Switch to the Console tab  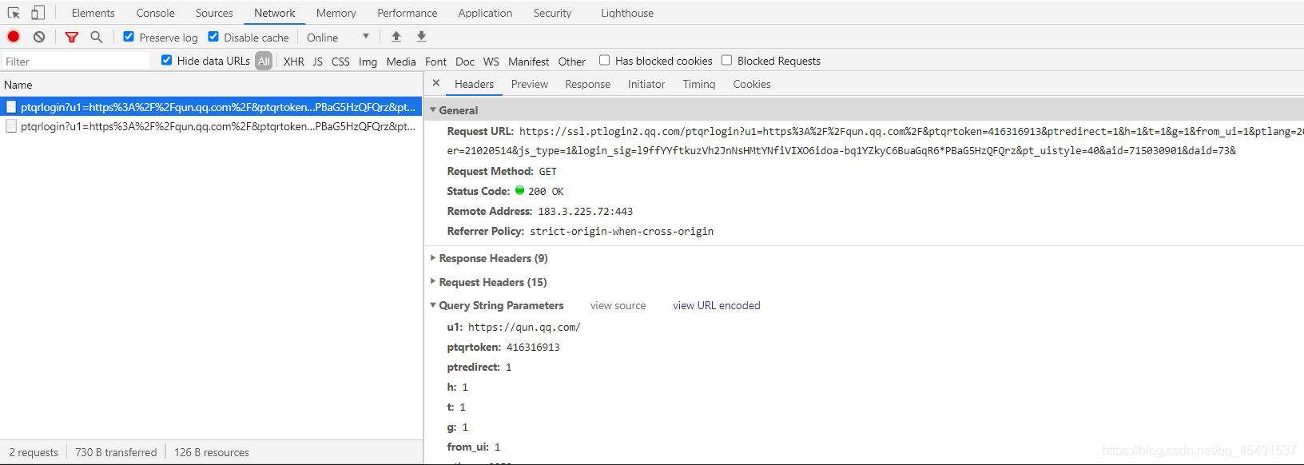click(156, 13)
